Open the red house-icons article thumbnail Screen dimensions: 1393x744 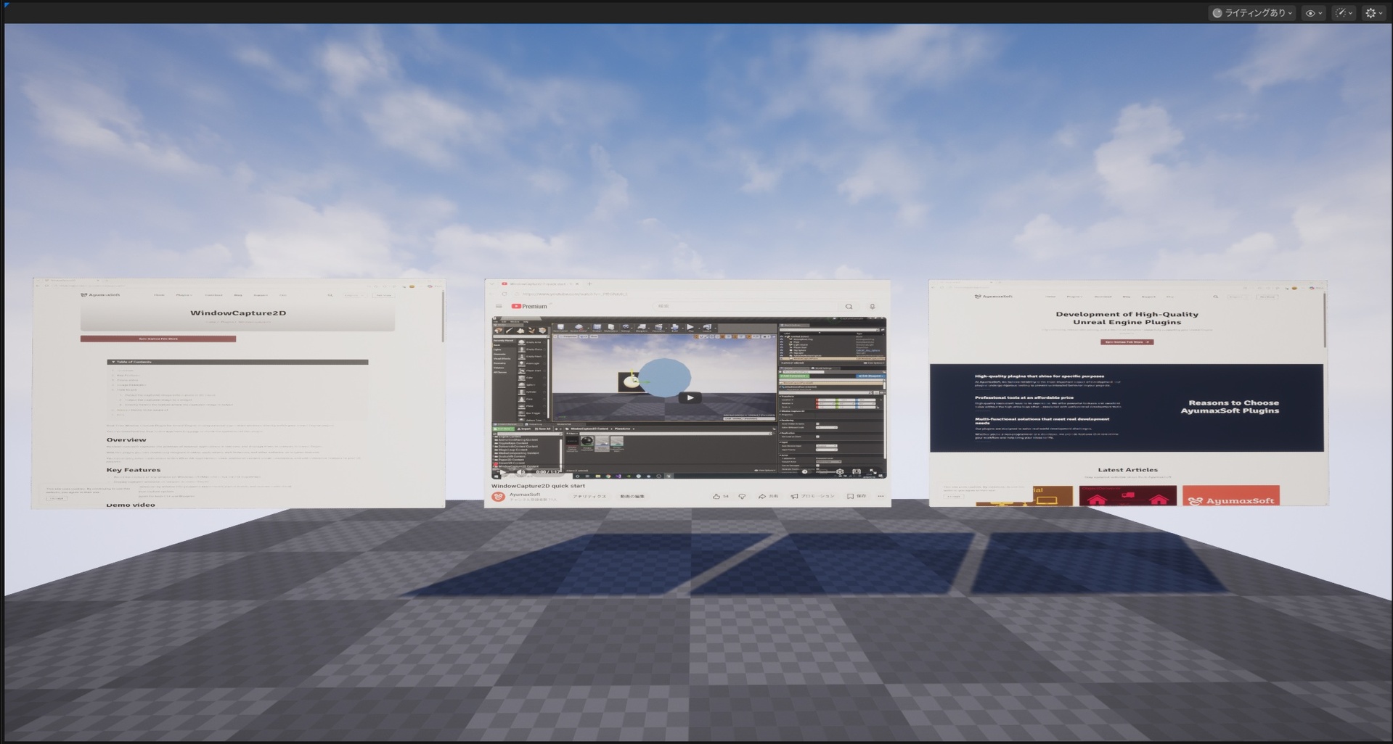coord(1127,496)
